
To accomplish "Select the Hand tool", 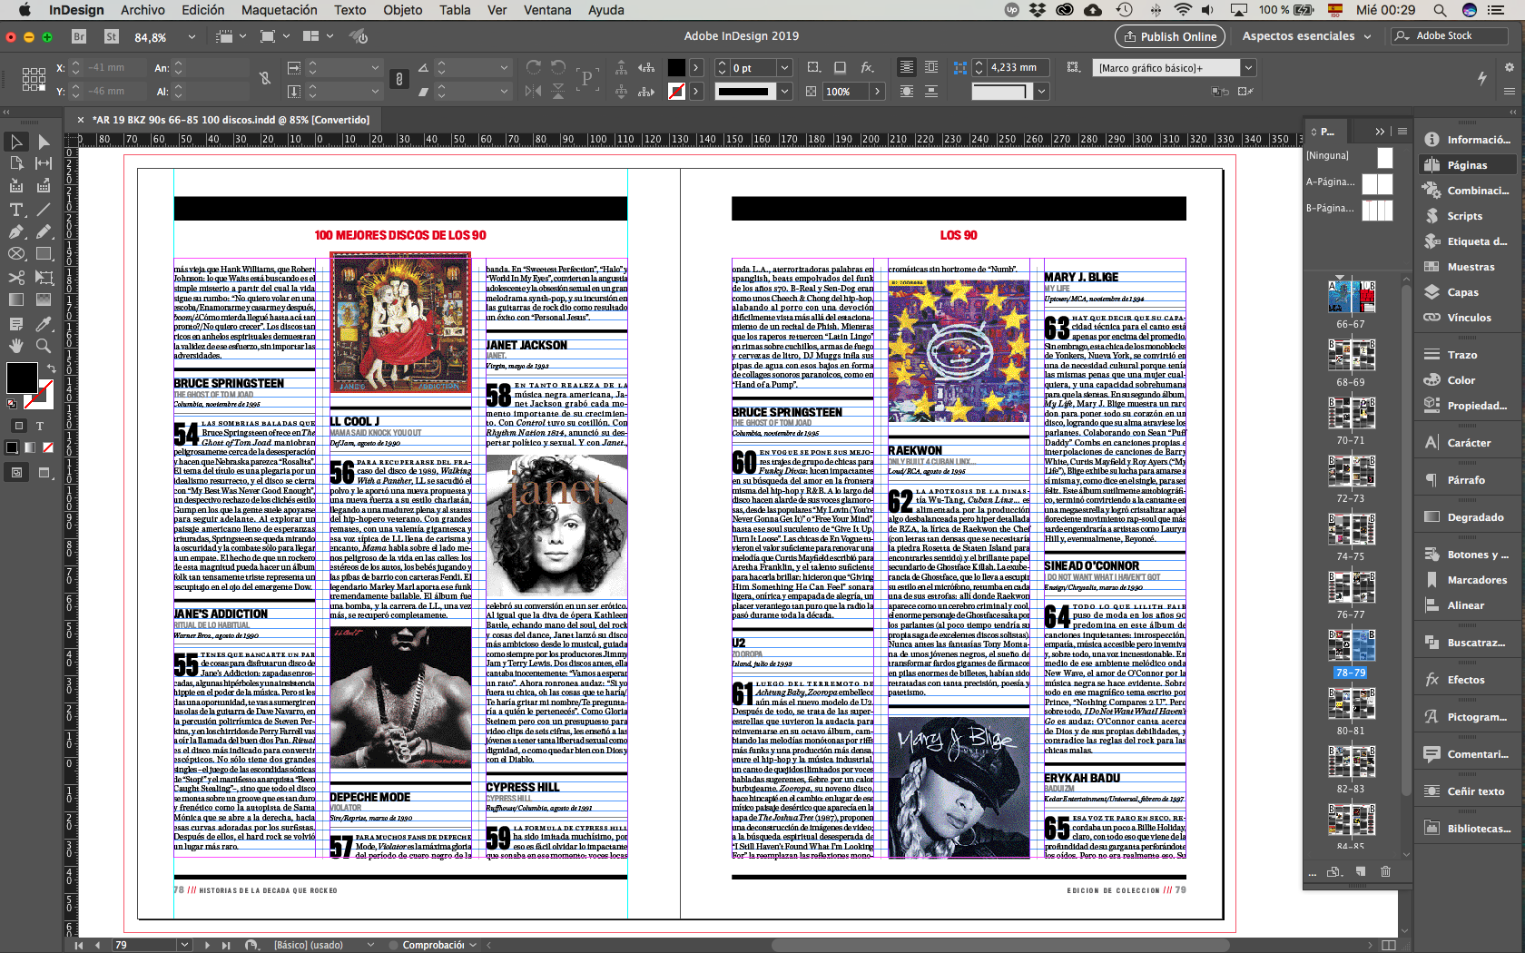I will tap(16, 346).
